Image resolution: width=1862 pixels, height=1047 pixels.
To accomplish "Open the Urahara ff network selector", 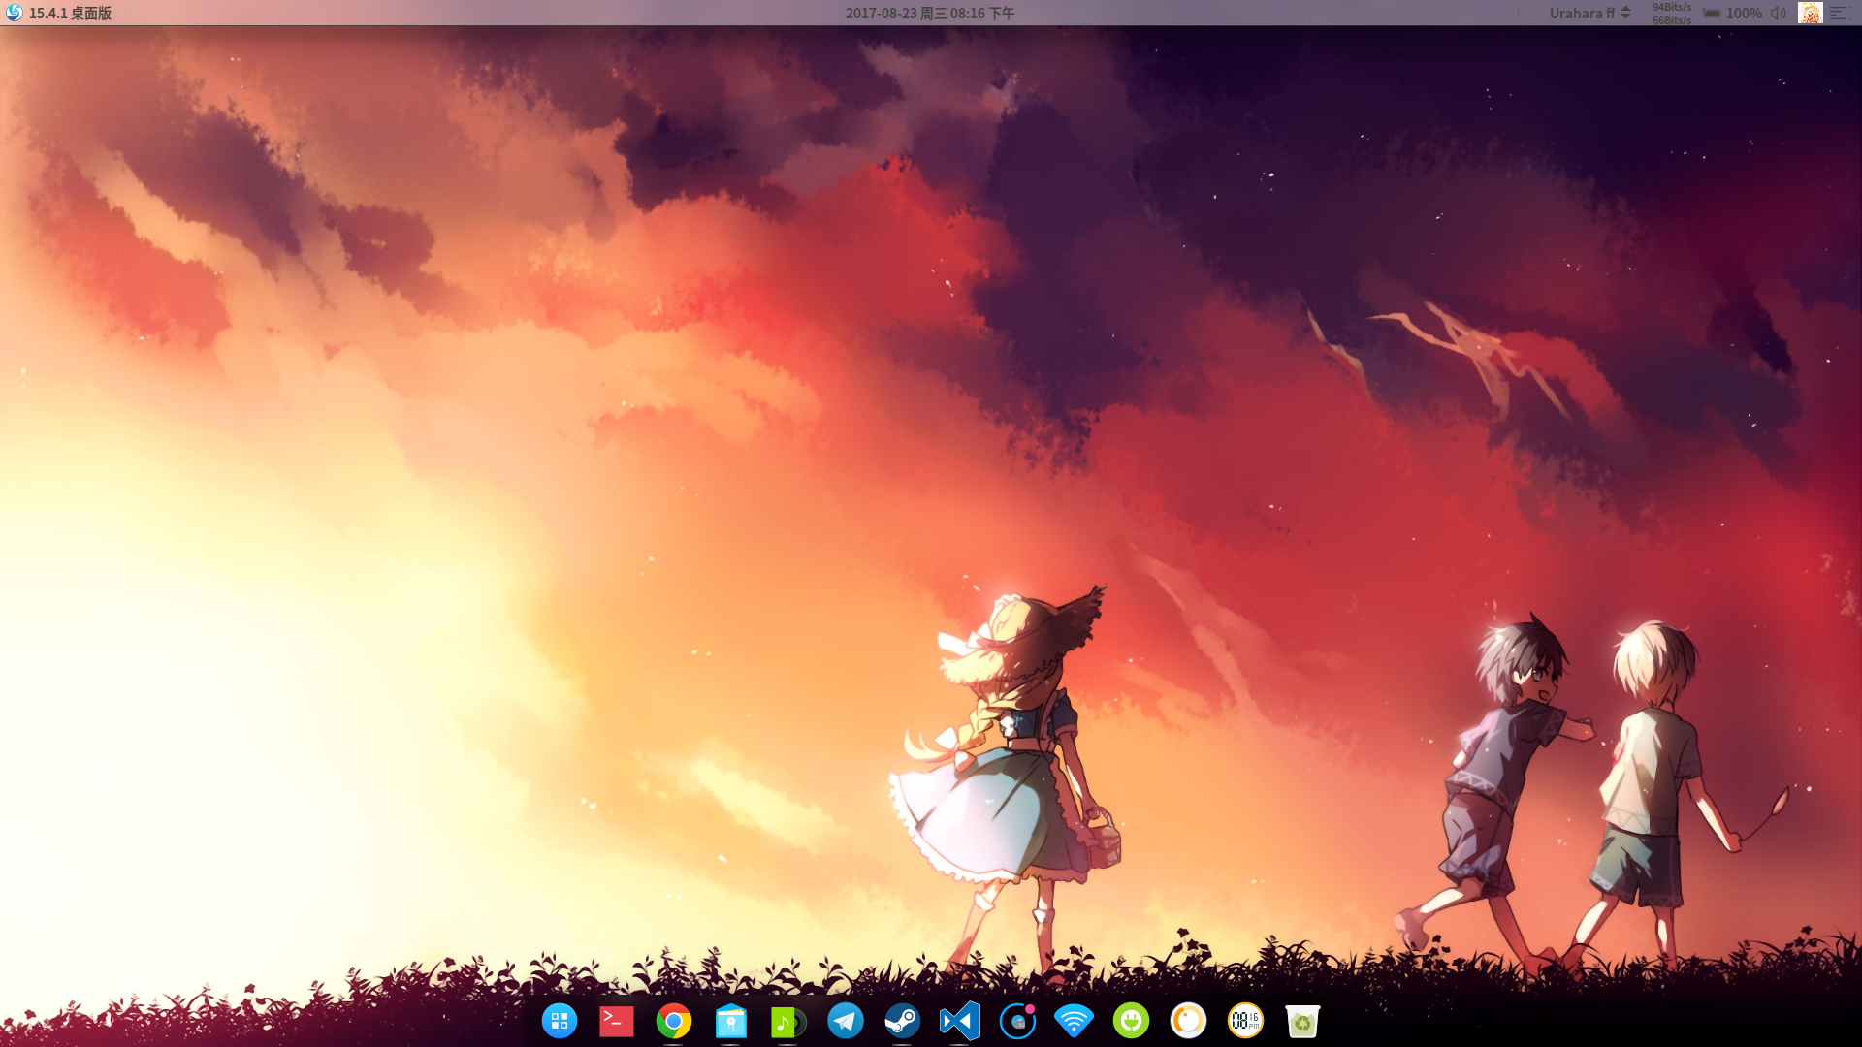I will click(x=1589, y=13).
